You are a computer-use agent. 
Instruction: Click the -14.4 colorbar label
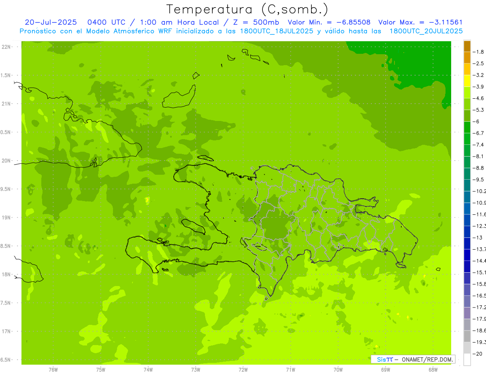click(x=480, y=261)
